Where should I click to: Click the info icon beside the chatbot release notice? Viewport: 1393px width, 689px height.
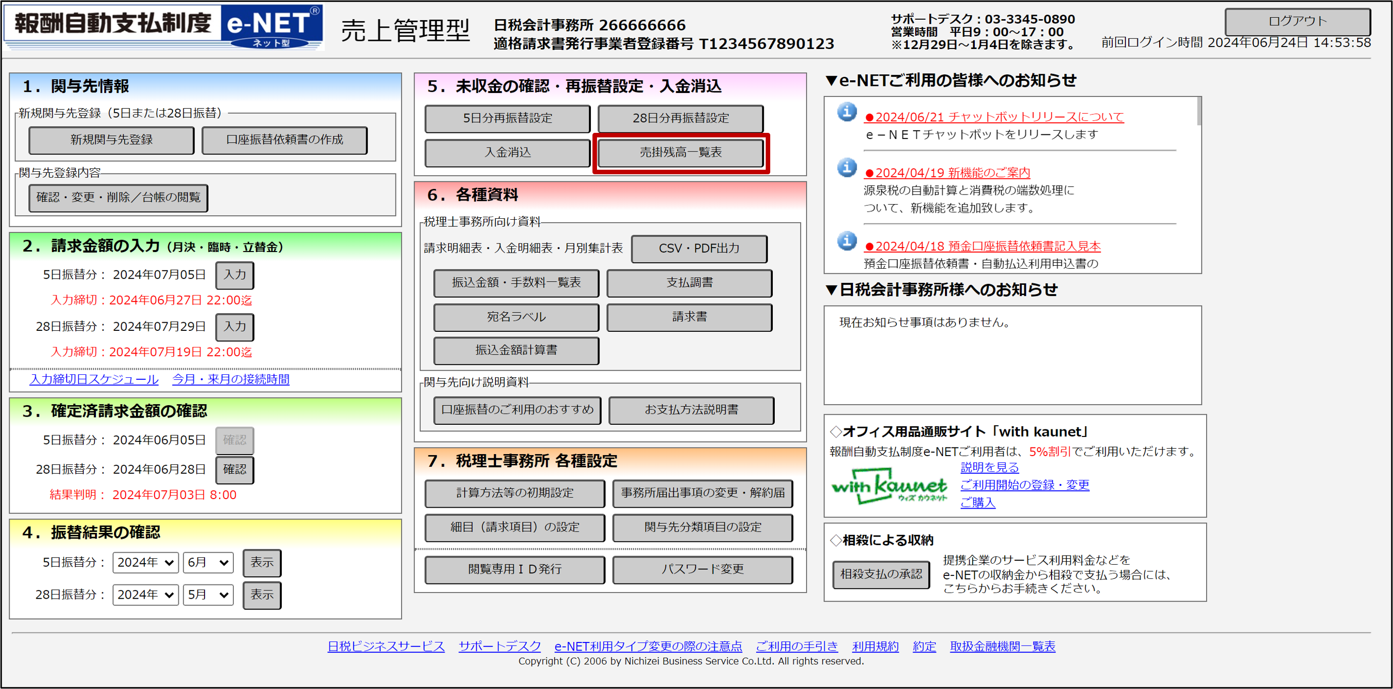pos(847,112)
